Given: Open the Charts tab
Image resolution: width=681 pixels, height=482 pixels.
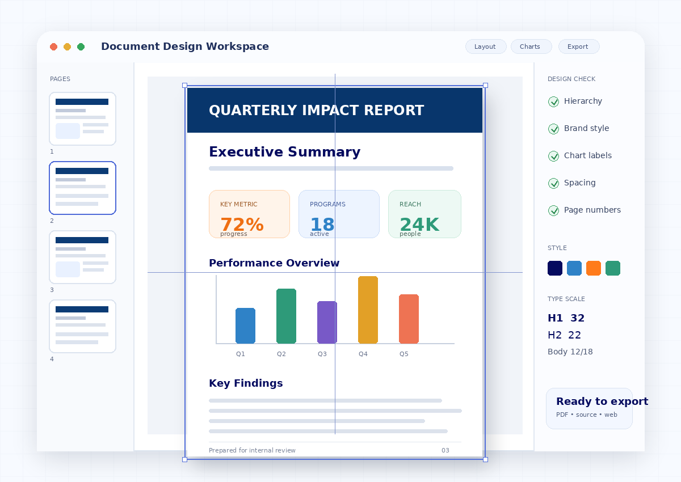Looking at the screenshot, I should (531, 46).
